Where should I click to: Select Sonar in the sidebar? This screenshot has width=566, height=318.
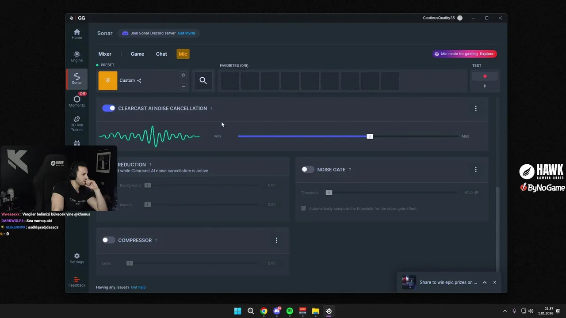(77, 79)
